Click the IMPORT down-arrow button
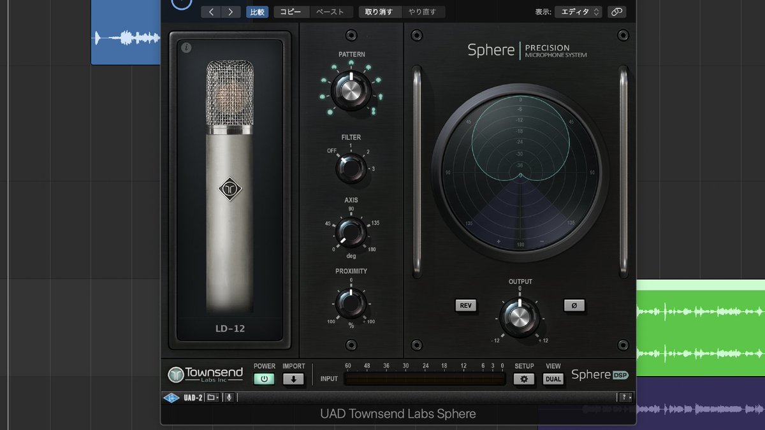The image size is (765, 430). click(x=294, y=379)
